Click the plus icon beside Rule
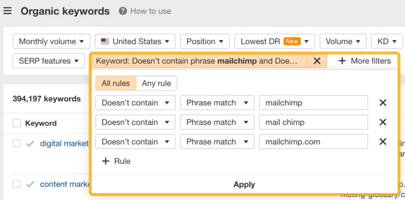The image size is (405, 200). 105,161
